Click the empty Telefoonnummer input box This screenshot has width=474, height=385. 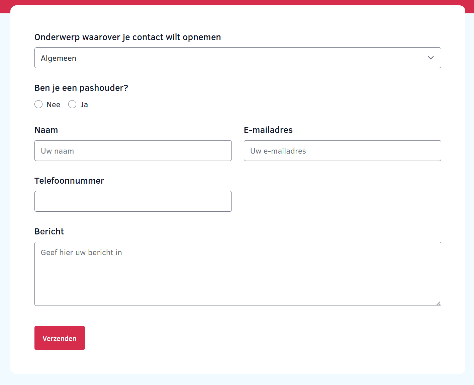133,201
